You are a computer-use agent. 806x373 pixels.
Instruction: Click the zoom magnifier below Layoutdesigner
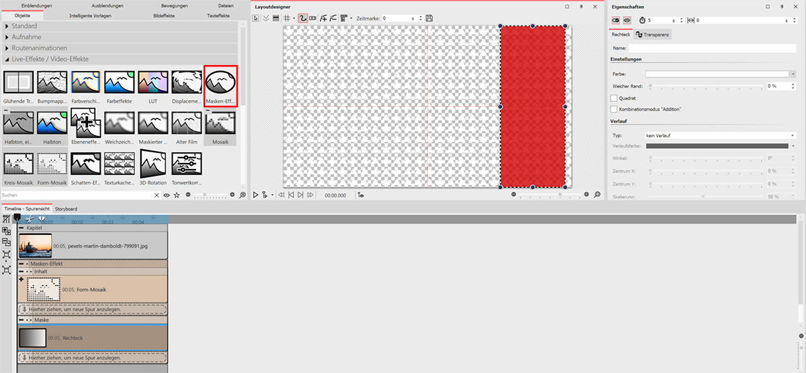(x=597, y=195)
